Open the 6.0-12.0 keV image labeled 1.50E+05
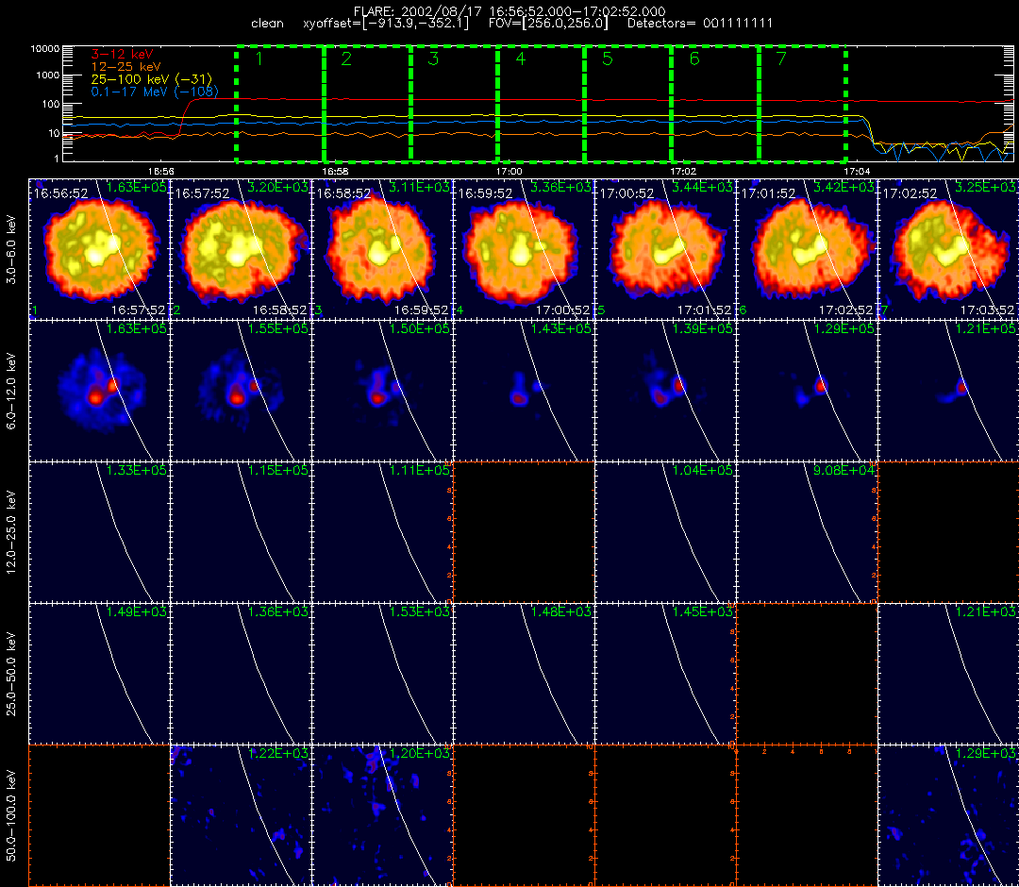This screenshot has height=887, width=1019. (x=383, y=392)
